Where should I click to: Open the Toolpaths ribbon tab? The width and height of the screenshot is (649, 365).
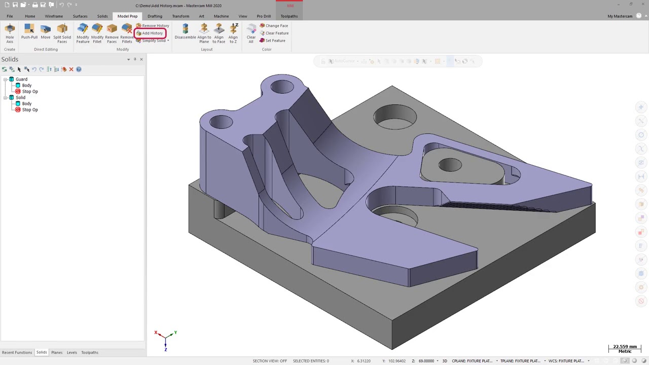[x=289, y=16]
